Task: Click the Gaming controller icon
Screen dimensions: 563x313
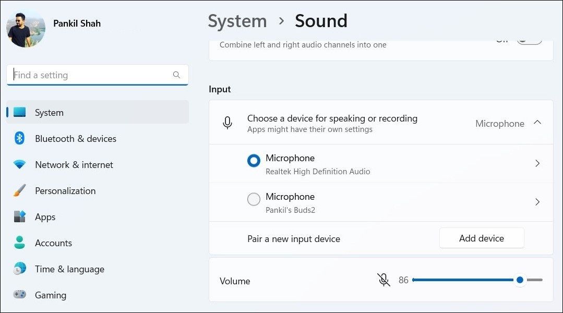Action: [x=19, y=295]
